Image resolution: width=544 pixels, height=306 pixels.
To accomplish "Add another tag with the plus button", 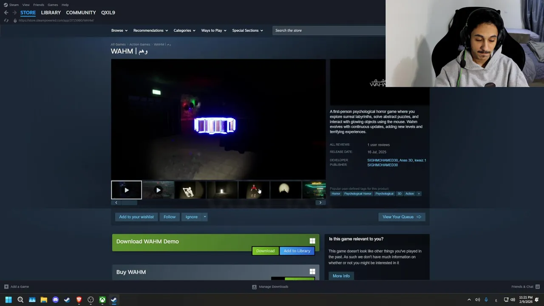I will (x=419, y=194).
